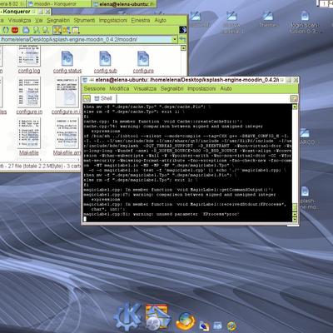
Task: Open Visualizza menu in Konsole window
Action: [145, 89]
